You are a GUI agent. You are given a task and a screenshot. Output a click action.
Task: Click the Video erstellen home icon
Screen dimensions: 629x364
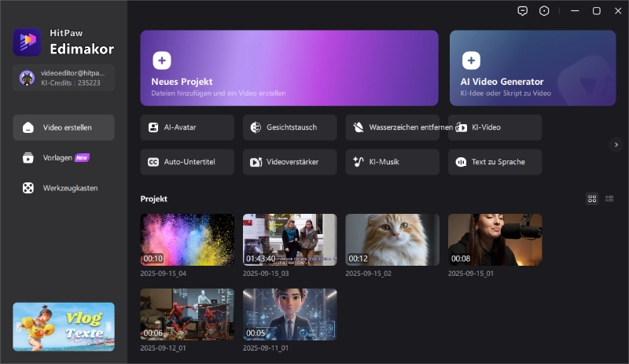[x=28, y=127]
